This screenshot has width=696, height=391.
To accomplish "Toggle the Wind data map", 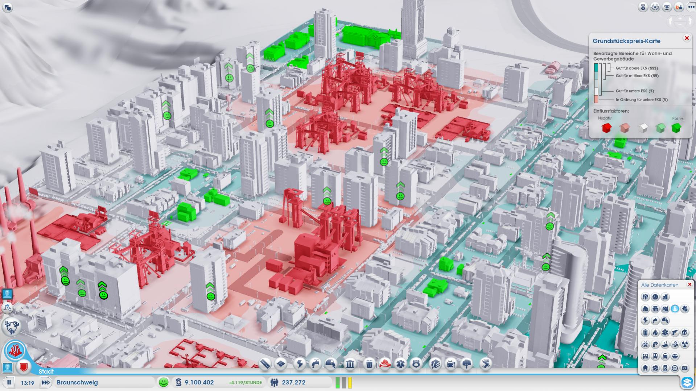I will pyautogui.click(x=675, y=344).
